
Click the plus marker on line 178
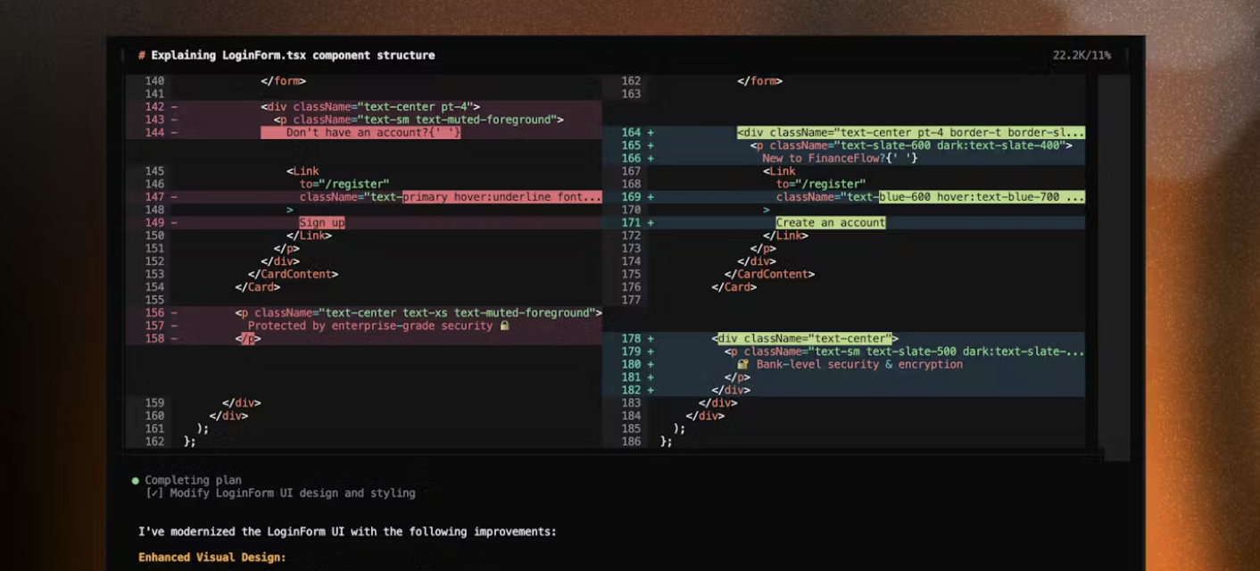tap(651, 339)
